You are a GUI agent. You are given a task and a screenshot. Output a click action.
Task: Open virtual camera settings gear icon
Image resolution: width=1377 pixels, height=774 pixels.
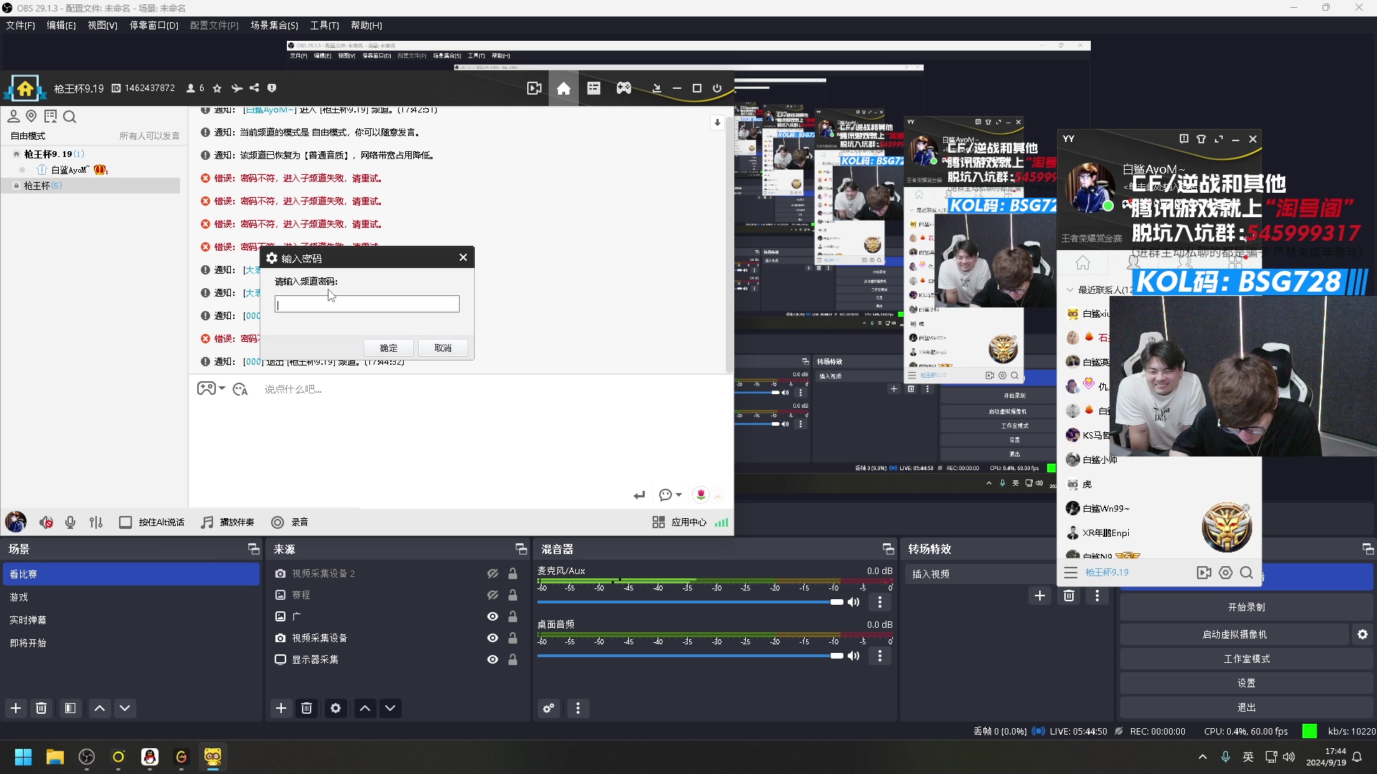click(x=1363, y=634)
